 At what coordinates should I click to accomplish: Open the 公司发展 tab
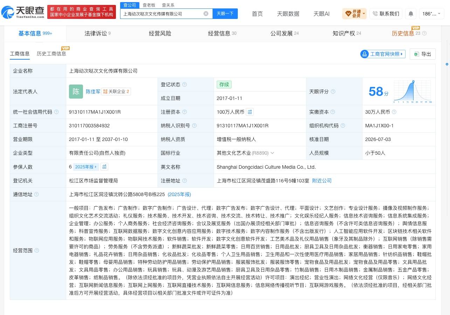tap(284, 33)
